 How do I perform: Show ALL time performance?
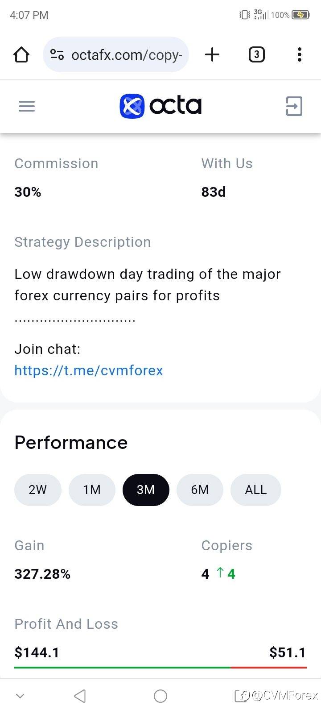click(x=255, y=490)
